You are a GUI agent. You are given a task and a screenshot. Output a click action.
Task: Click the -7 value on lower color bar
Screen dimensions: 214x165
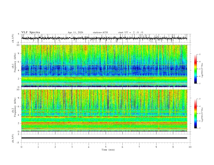pyautogui.click(x=199, y=128)
